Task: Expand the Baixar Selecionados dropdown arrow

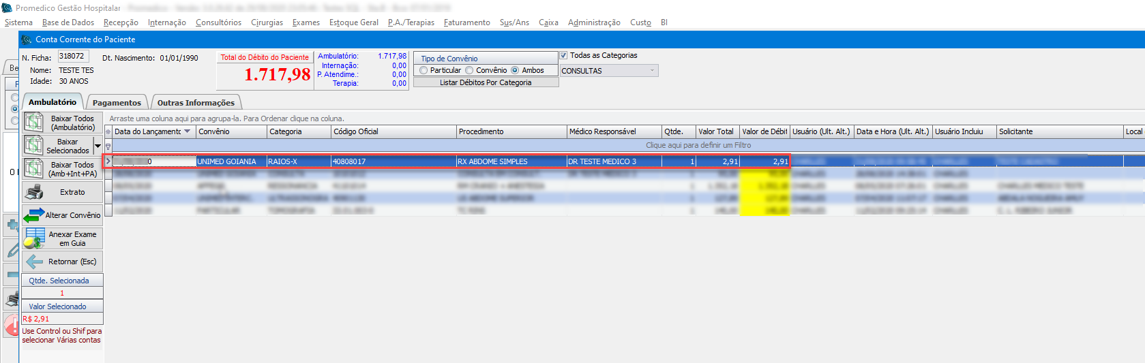Action: pos(98,146)
